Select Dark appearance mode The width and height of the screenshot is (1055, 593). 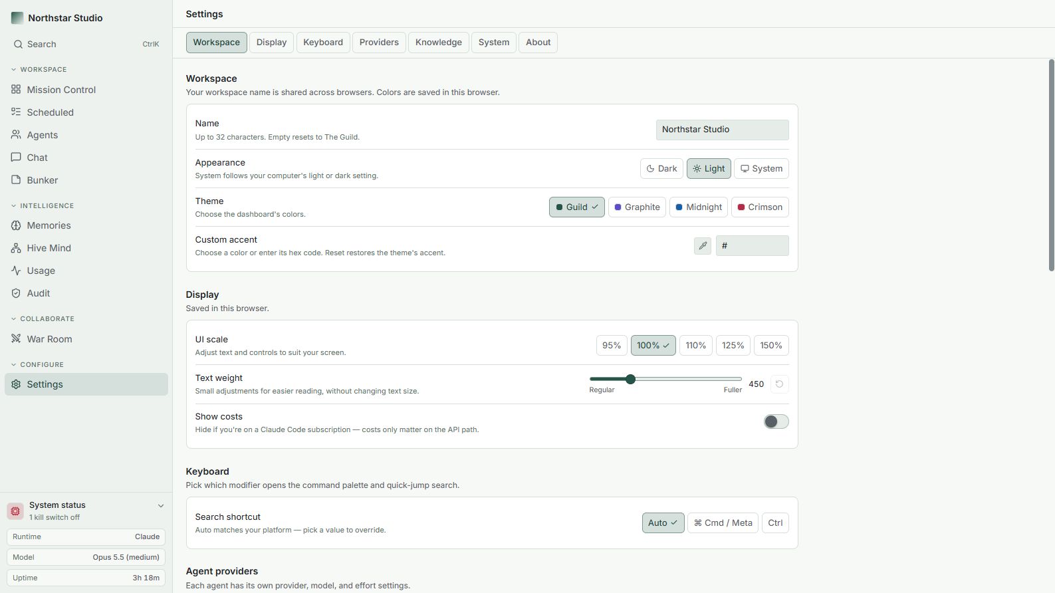click(x=662, y=169)
